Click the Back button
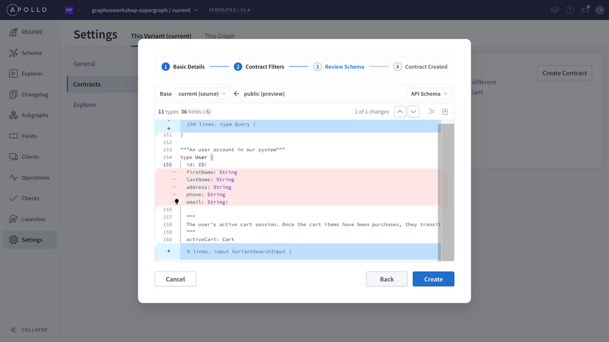 point(386,279)
